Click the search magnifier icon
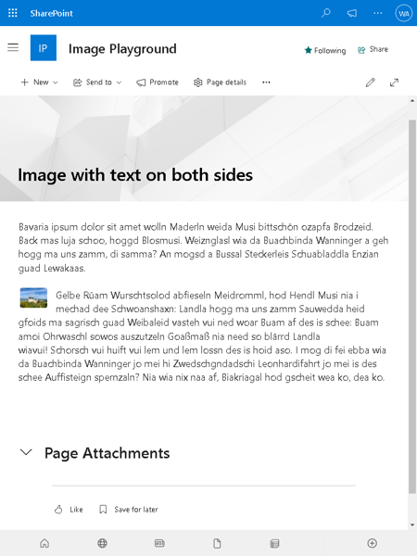 [326, 13]
